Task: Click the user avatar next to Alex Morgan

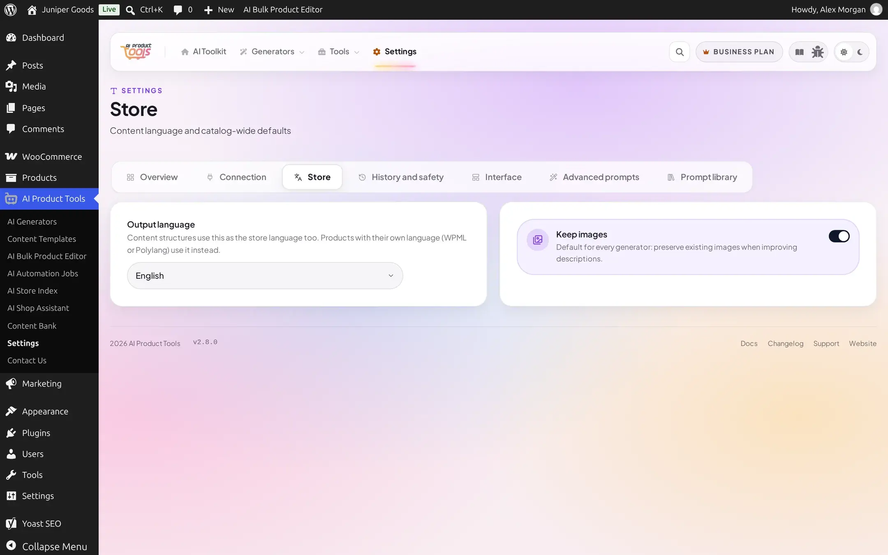Action: point(876,9)
